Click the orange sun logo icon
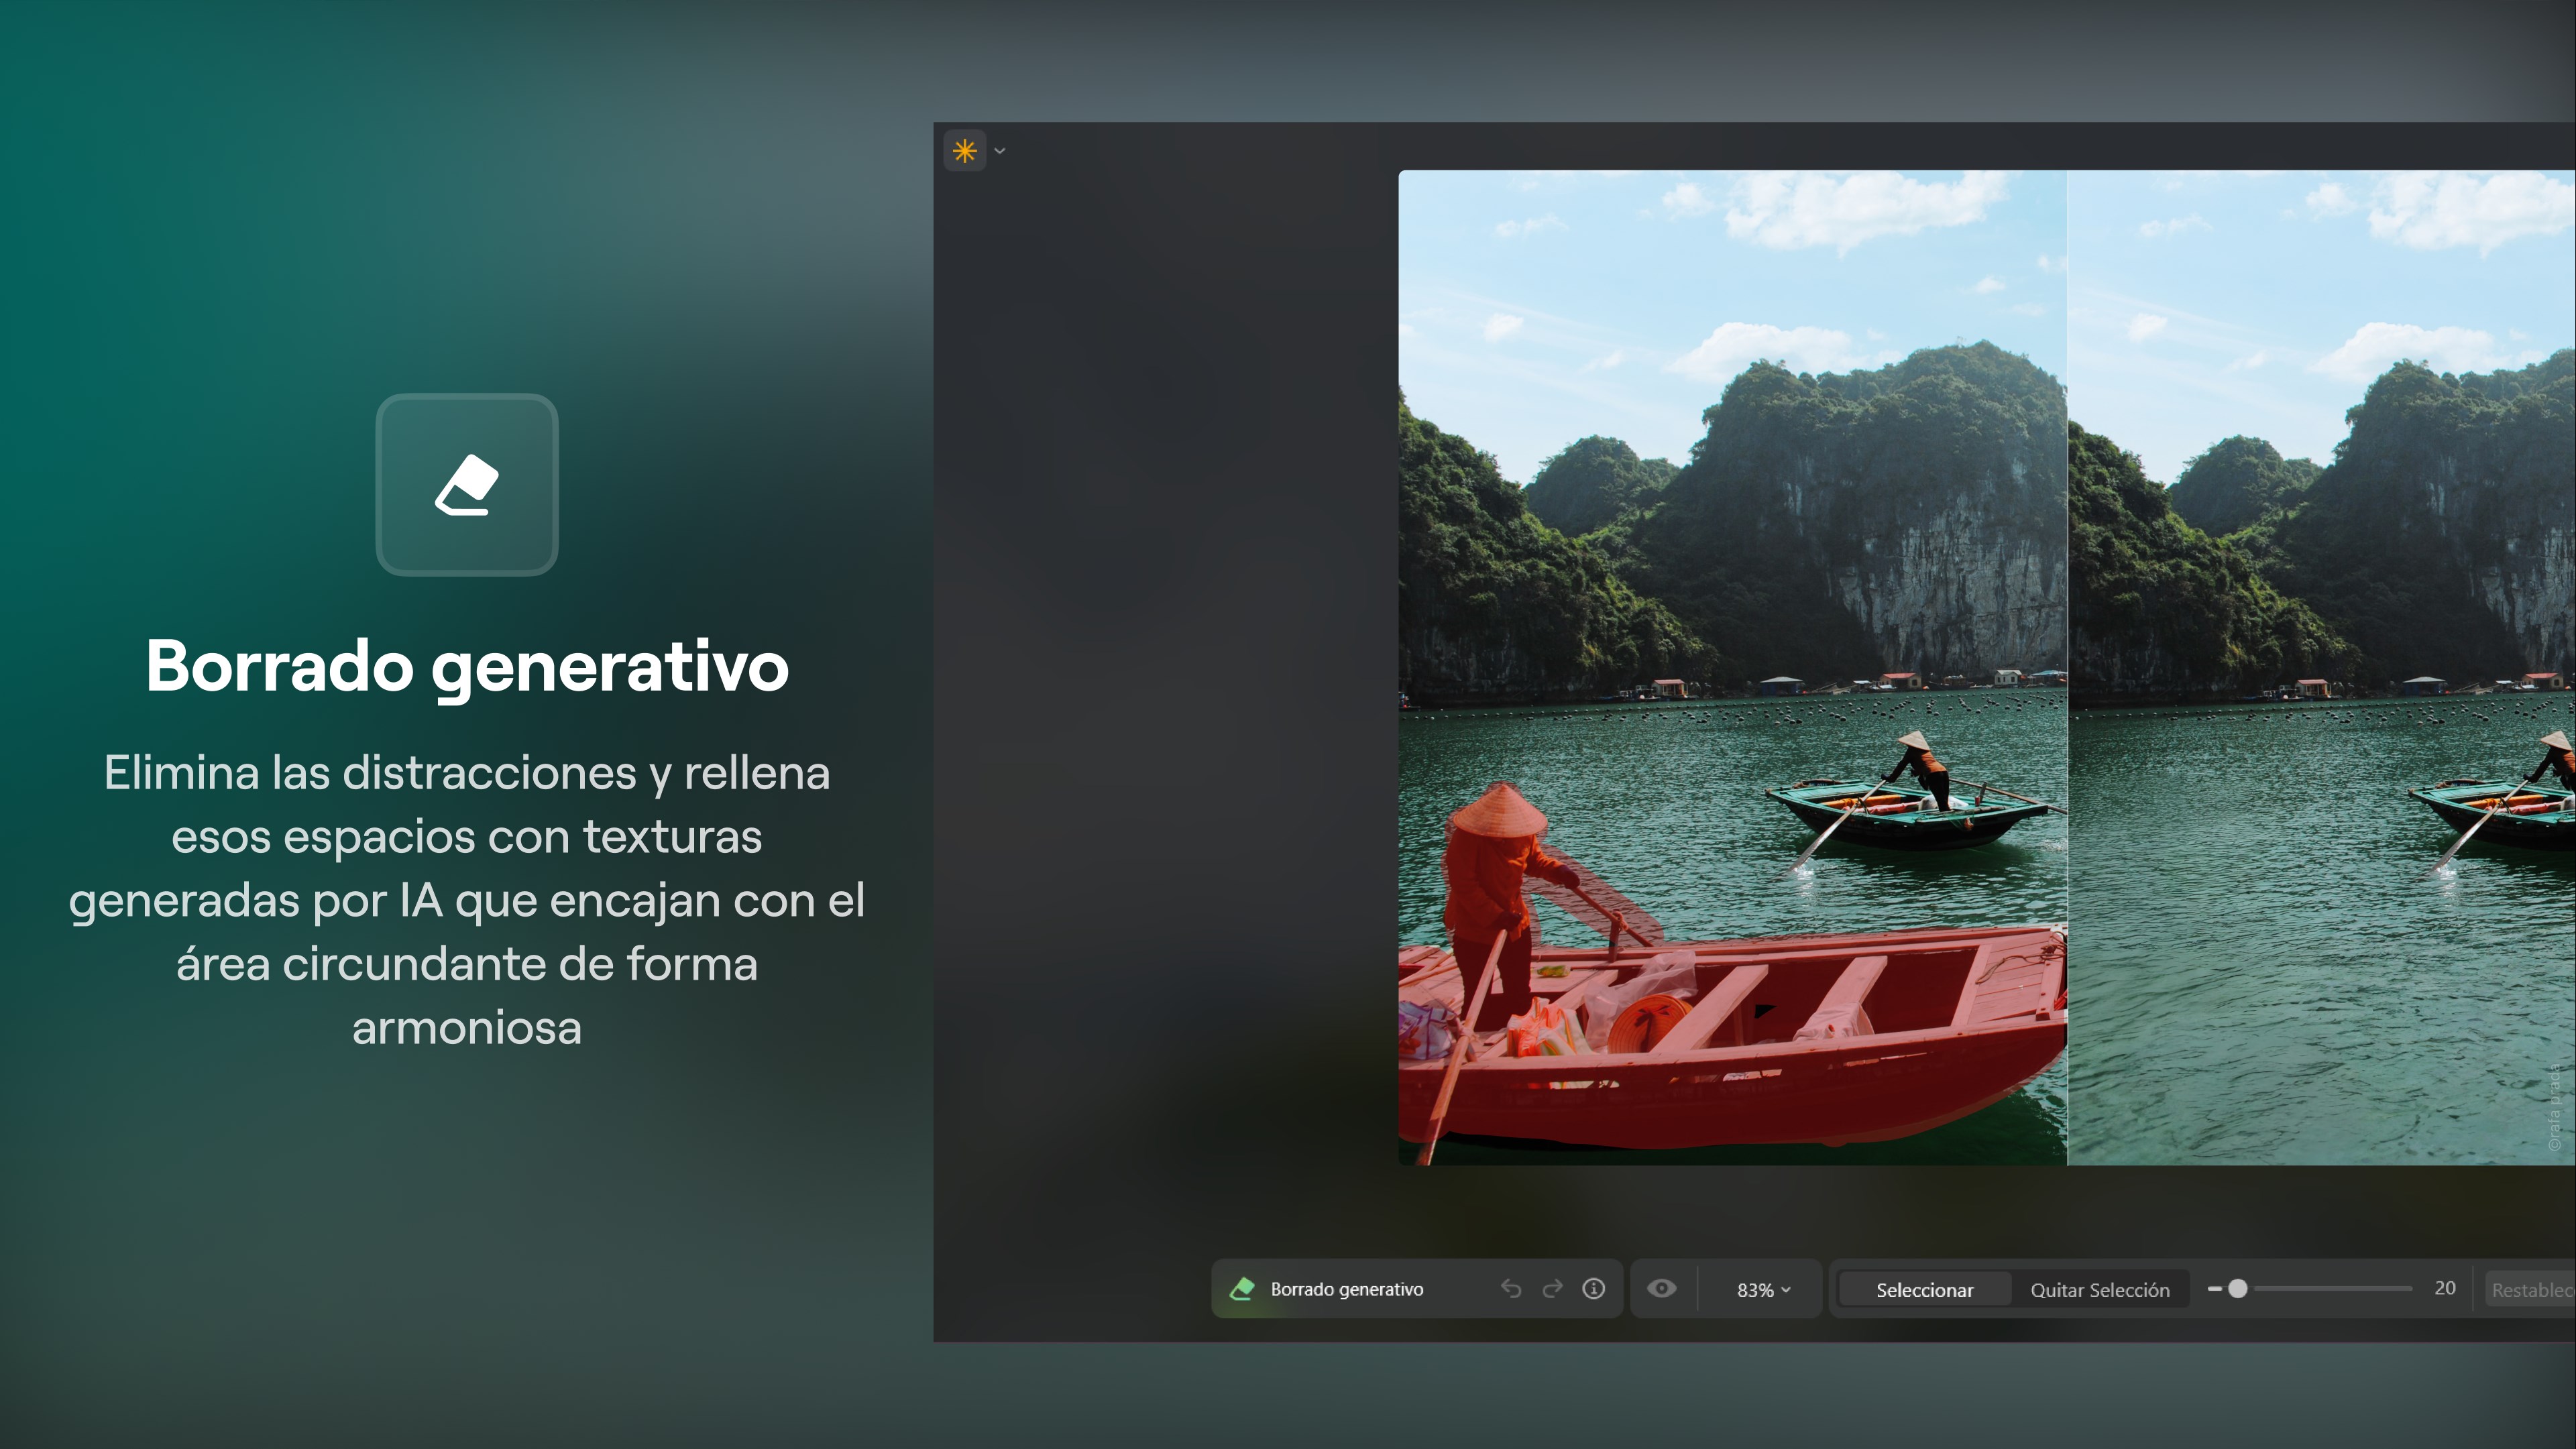Screen dimensions: 2576x1449 [x=964, y=151]
